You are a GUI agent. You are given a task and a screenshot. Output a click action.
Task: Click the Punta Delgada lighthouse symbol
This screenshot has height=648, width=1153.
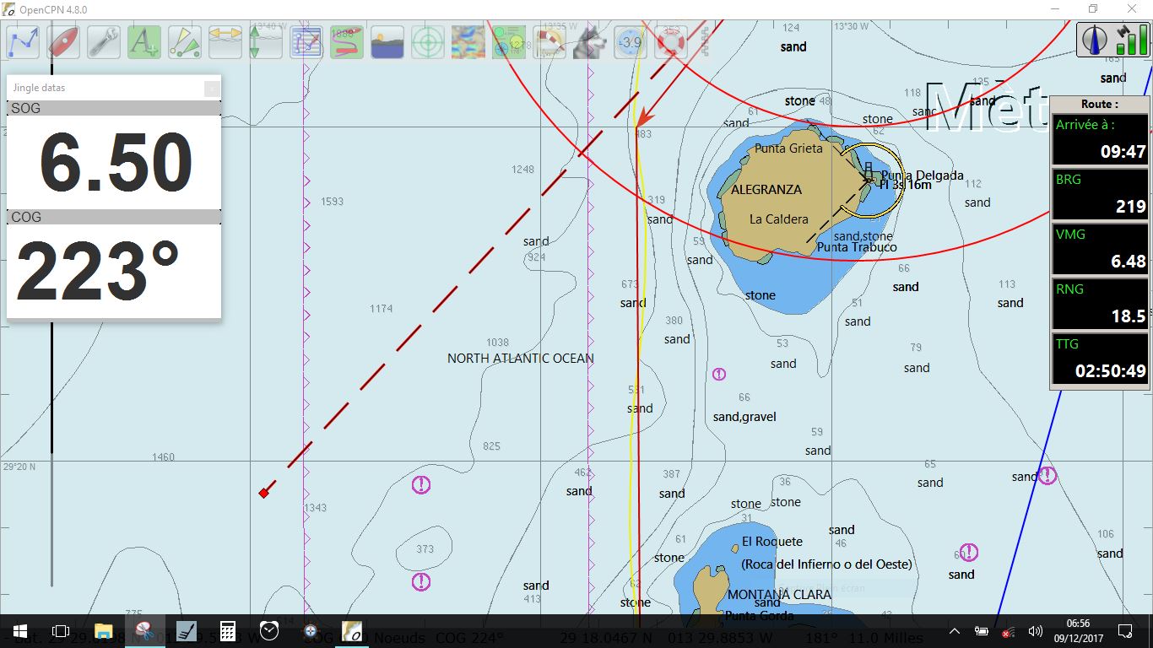pyautogui.click(x=869, y=171)
